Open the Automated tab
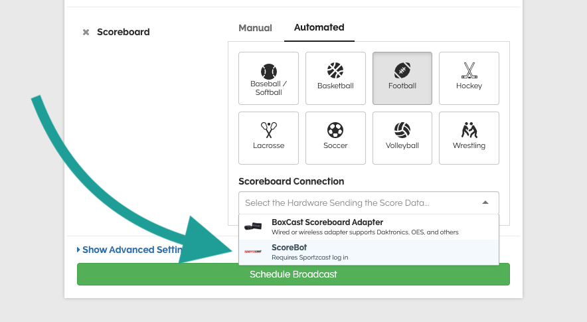This screenshot has width=587, height=322. coord(319,28)
